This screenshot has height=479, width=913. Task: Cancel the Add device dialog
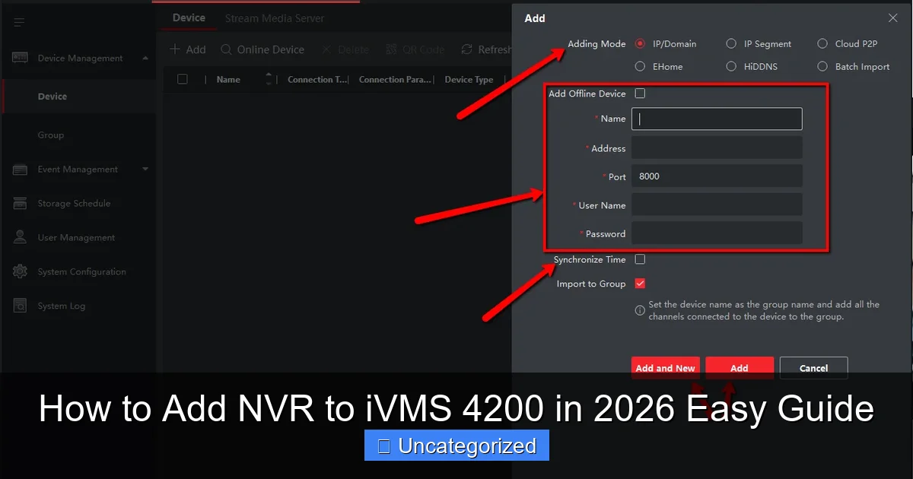[x=813, y=367]
